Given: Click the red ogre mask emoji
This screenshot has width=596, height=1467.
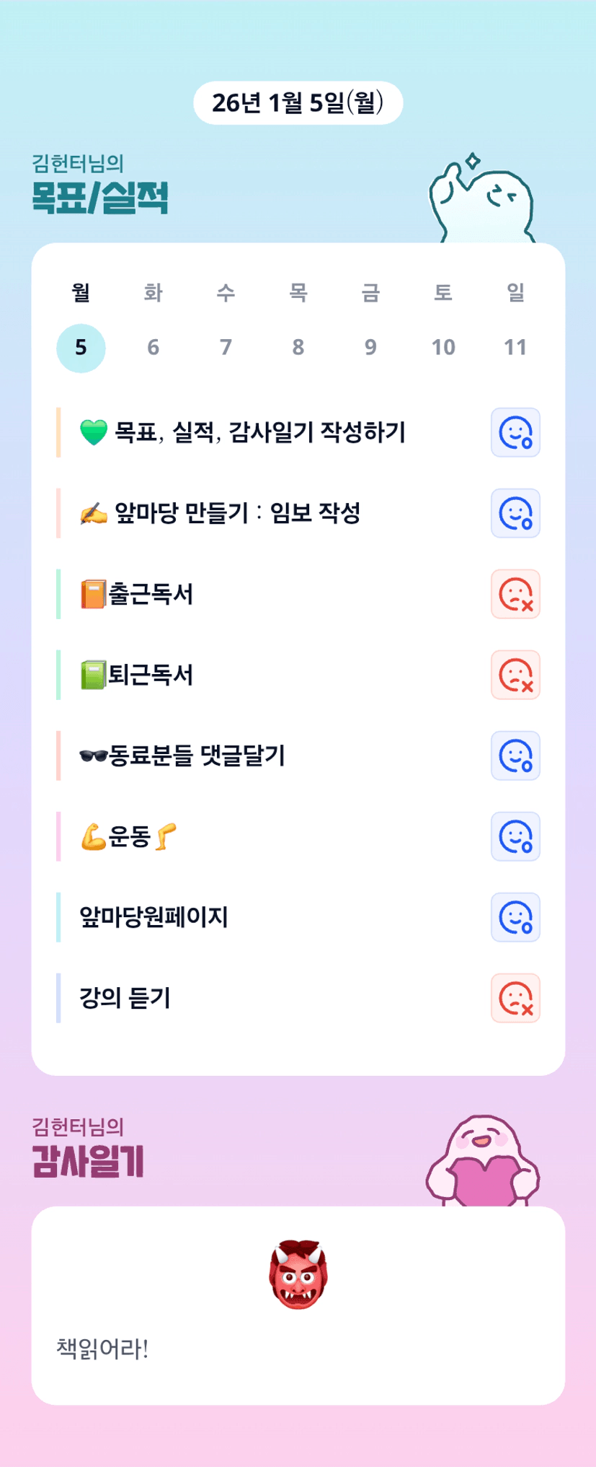Looking at the screenshot, I should (x=298, y=1274).
